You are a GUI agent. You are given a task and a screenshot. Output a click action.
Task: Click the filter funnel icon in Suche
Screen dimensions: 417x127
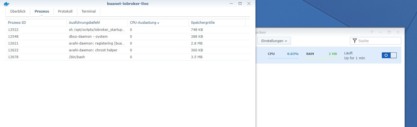355,41
